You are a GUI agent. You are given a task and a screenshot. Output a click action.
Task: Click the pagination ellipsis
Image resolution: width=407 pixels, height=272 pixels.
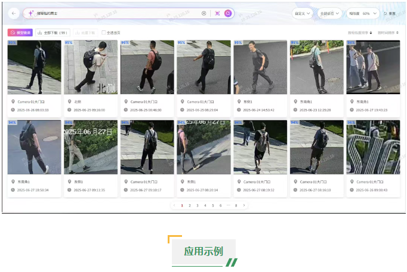228,205
